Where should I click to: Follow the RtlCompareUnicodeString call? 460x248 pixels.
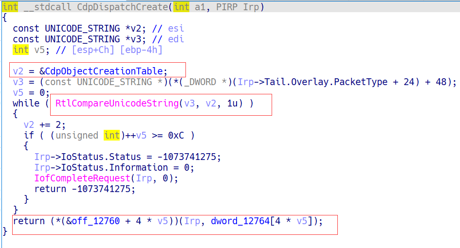tap(117, 103)
